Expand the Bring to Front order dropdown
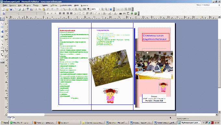The height and width of the screenshot is (125, 221). (67, 9)
